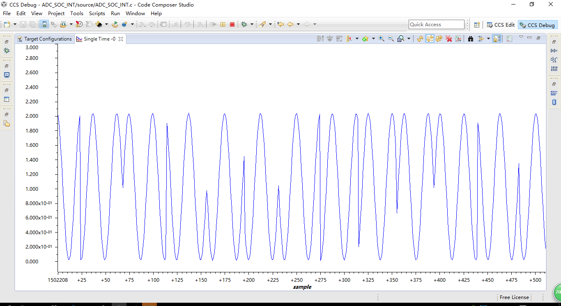The height and width of the screenshot is (306, 561).
Task: Zoom in on the graph
Action: point(382,39)
